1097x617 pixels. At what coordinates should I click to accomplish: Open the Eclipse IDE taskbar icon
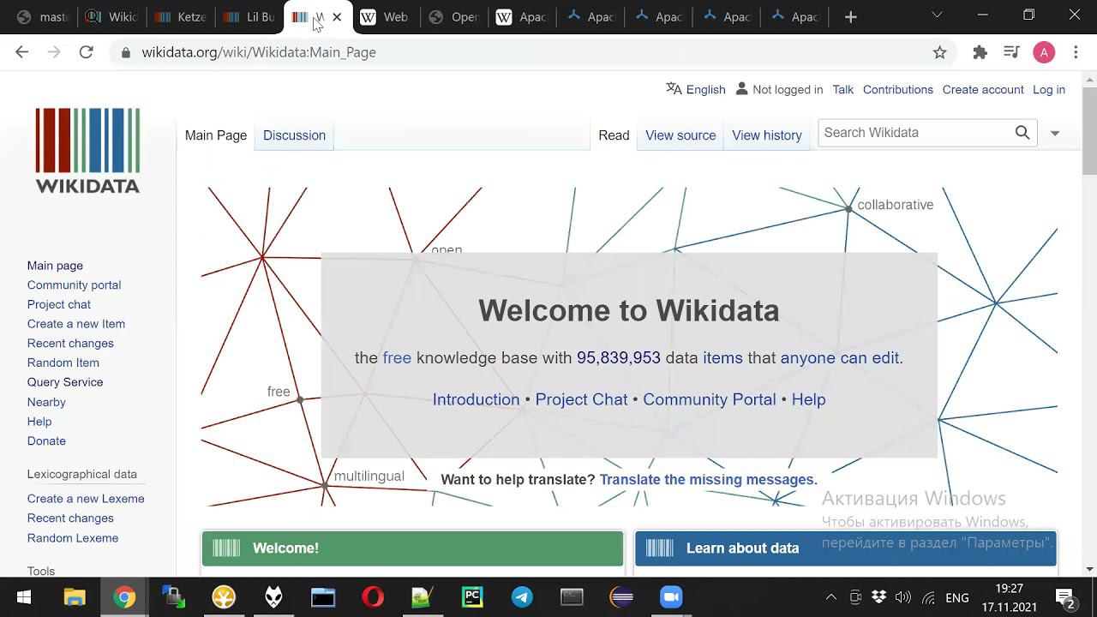click(621, 596)
